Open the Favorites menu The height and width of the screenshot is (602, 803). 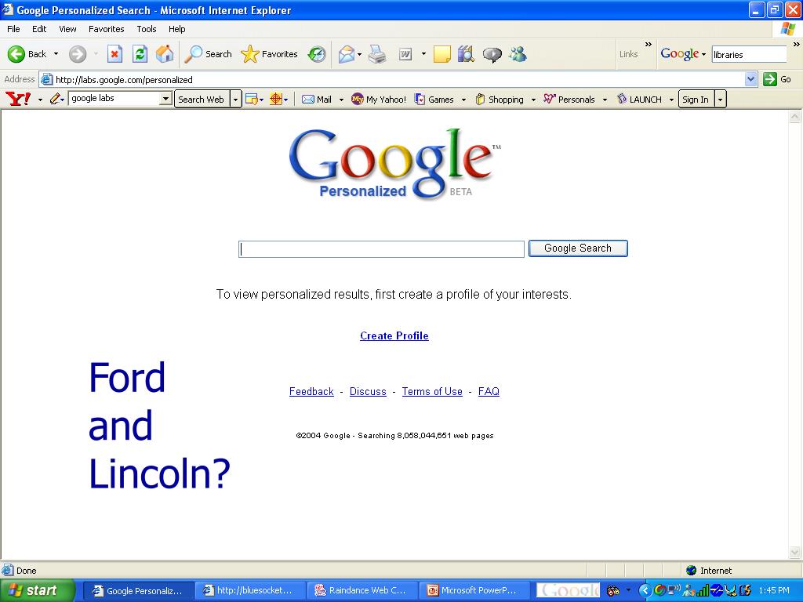pyautogui.click(x=107, y=29)
